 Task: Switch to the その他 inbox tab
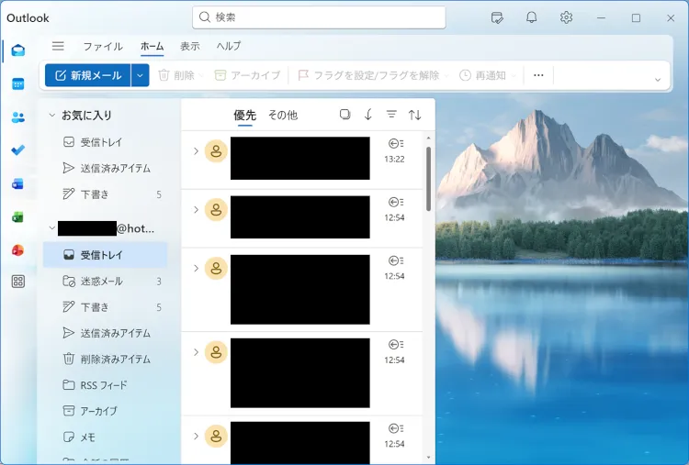(283, 115)
